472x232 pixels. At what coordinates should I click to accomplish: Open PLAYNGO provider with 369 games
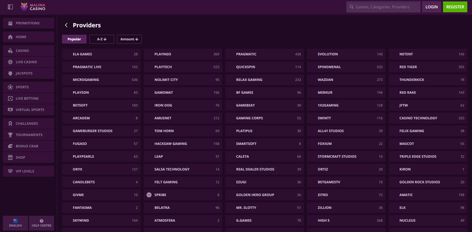(x=183, y=54)
